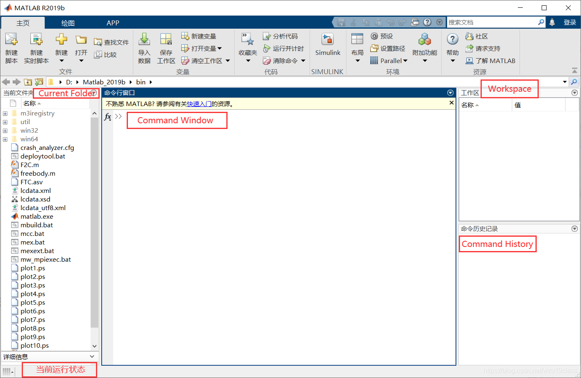
Task: Expand the win64 folder
Action: tap(5, 139)
